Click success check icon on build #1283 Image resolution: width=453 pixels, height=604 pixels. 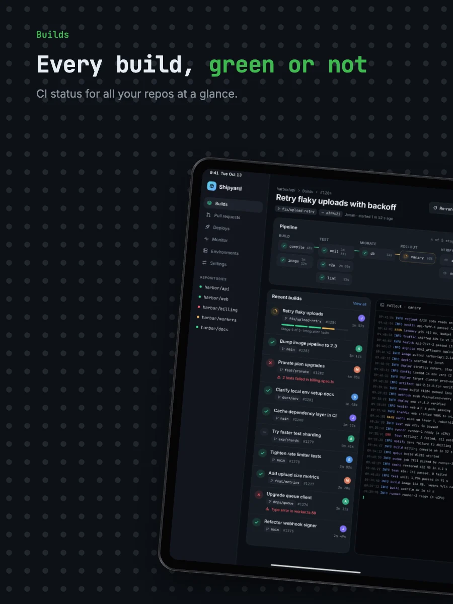coord(272,341)
